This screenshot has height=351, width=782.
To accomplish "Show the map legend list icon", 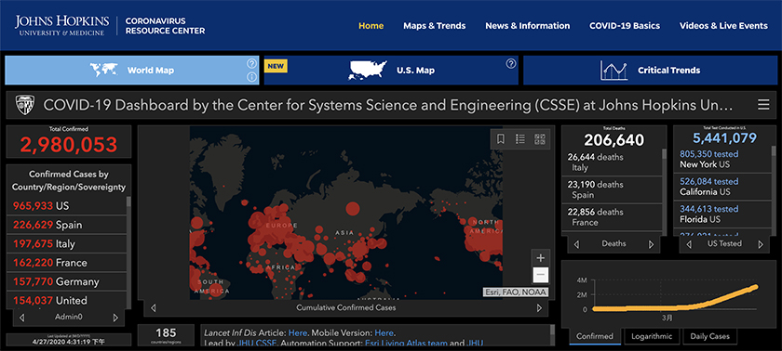I will [520, 139].
